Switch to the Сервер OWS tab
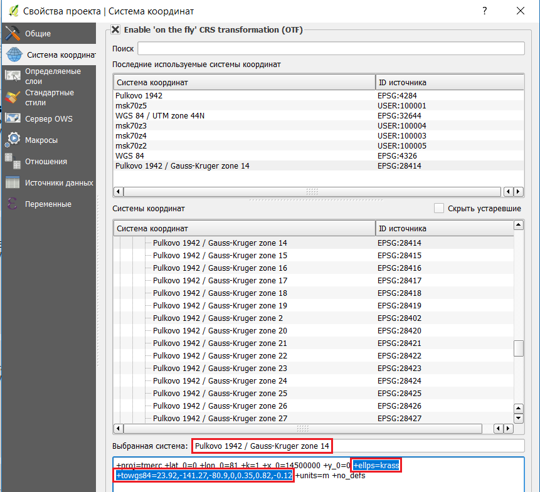Viewport: 540px width, 492px height. tap(49, 118)
